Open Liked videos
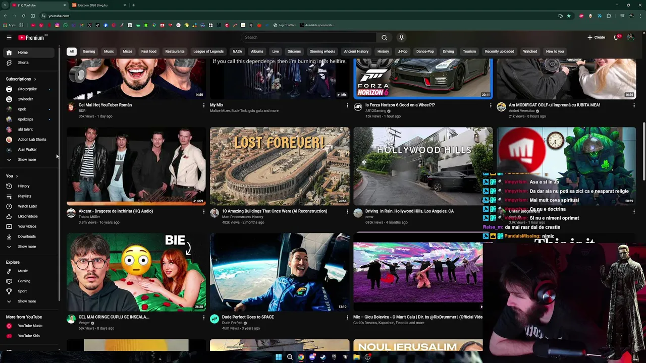 28,216
